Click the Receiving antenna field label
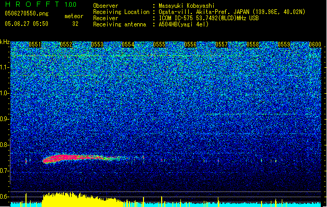 (x=120, y=24)
